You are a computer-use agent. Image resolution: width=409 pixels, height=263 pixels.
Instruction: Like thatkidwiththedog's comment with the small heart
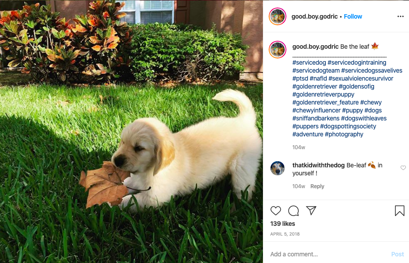point(403,168)
